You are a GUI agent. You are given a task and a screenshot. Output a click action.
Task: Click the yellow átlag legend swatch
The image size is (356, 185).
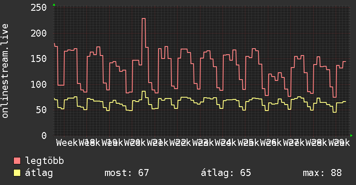click(x=17, y=173)
